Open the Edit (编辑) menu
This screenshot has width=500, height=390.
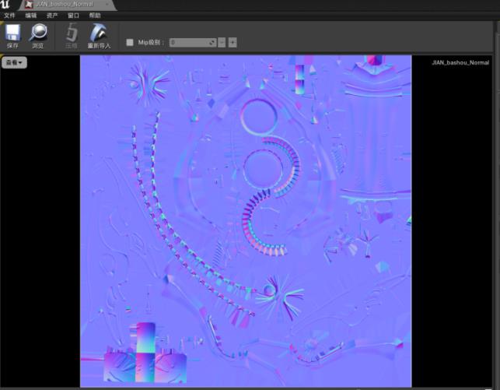click(x=31, y=16)
